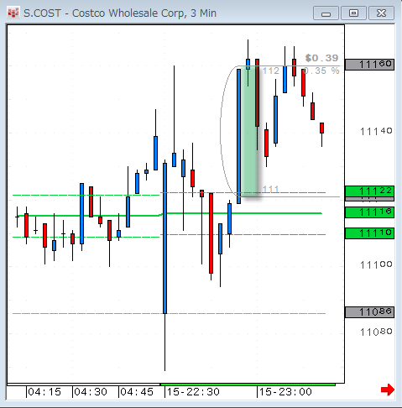The width and height of the screenshot is (402, 408).
Task: Click the green shaded measurement box
Action: [249, 131]
